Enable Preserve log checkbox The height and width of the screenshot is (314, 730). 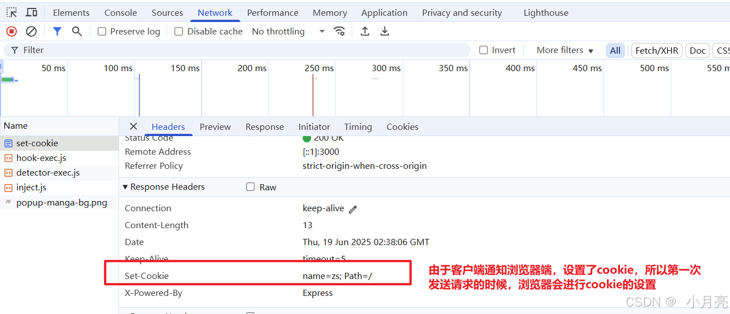pyautogui.click(x=102, y=32)
